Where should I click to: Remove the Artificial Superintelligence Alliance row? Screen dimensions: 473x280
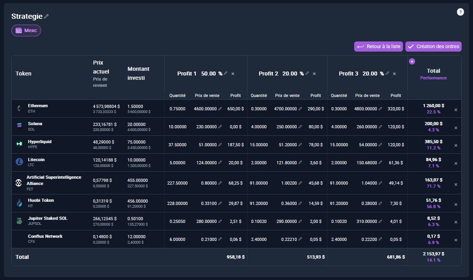pyautogui.click(x=456, y=184)
